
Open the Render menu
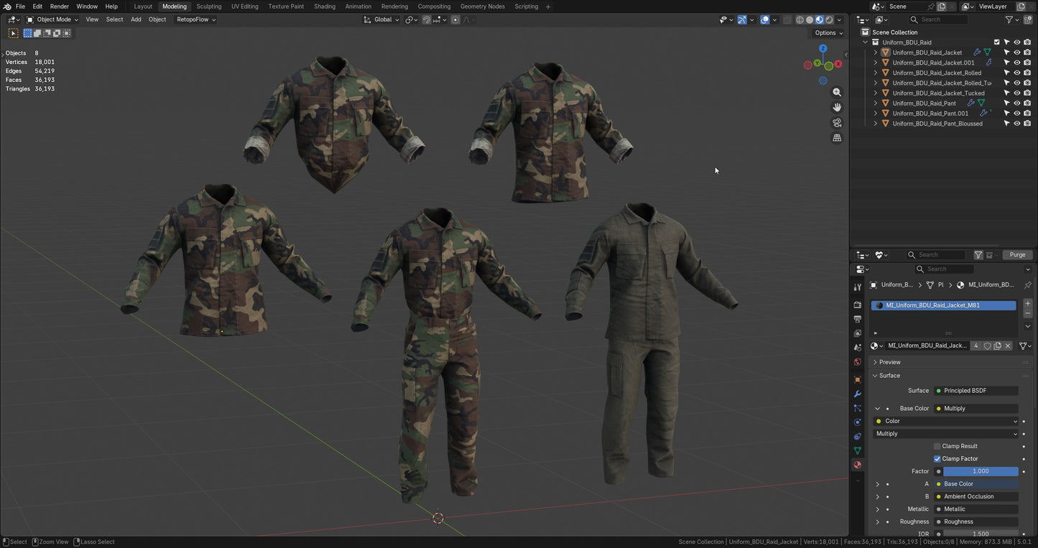click(60, 6)
